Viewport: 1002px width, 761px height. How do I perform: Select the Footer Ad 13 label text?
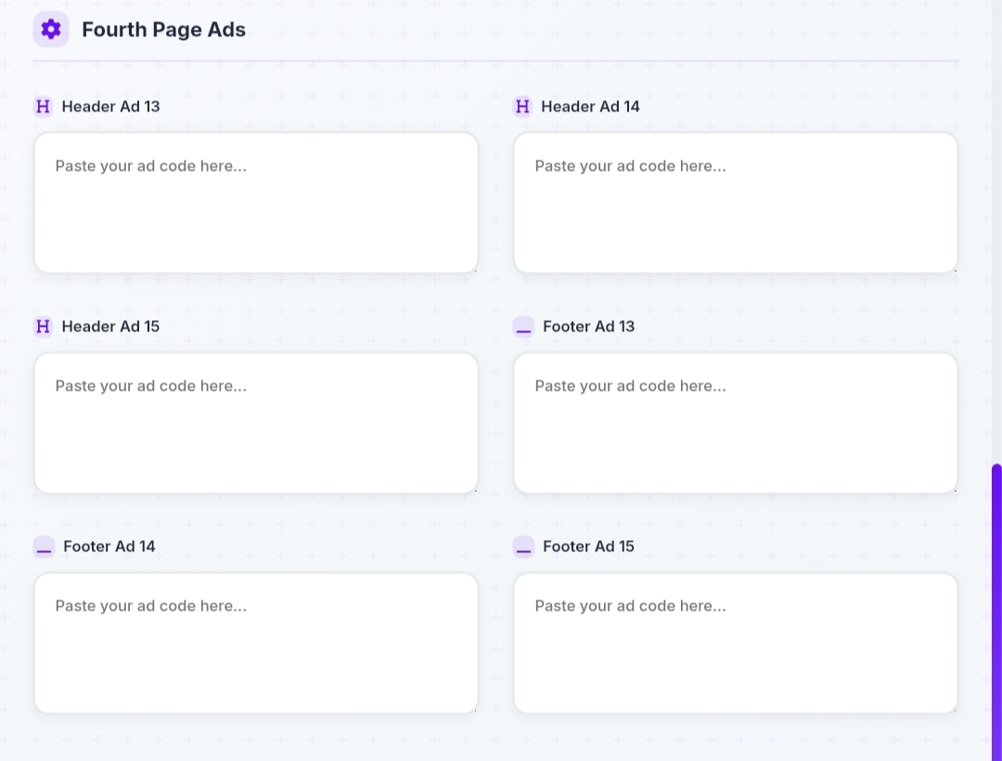[x=588, y=327]
